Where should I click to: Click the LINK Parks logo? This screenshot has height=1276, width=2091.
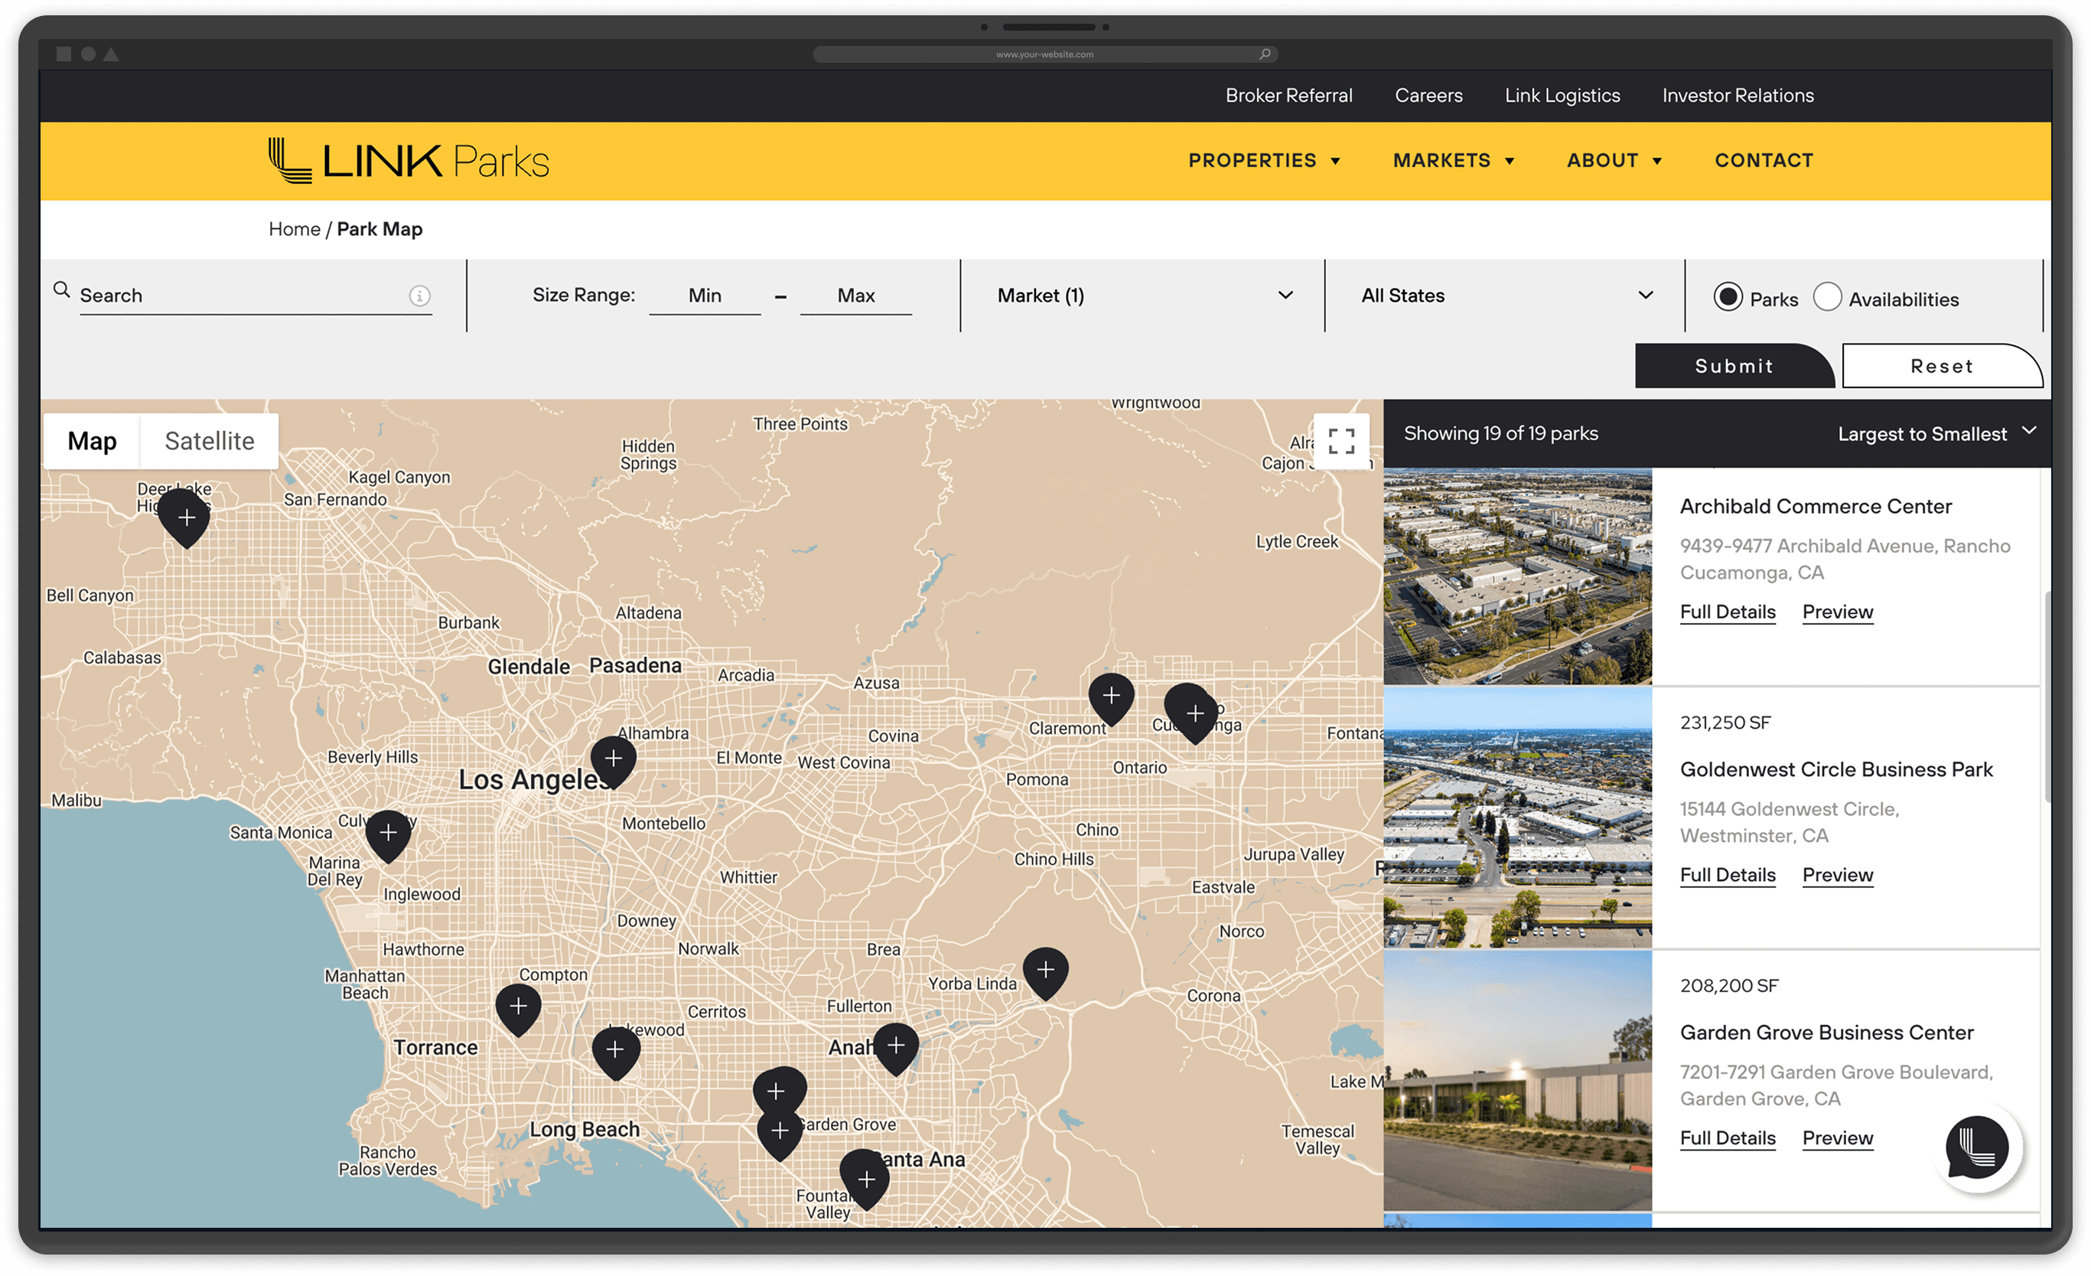(x=409, y=161)
